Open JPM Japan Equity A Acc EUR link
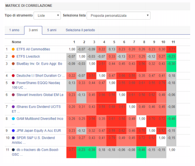Viewport: 195px width, 166px height. pyautogui.click(x=39, y=130)
